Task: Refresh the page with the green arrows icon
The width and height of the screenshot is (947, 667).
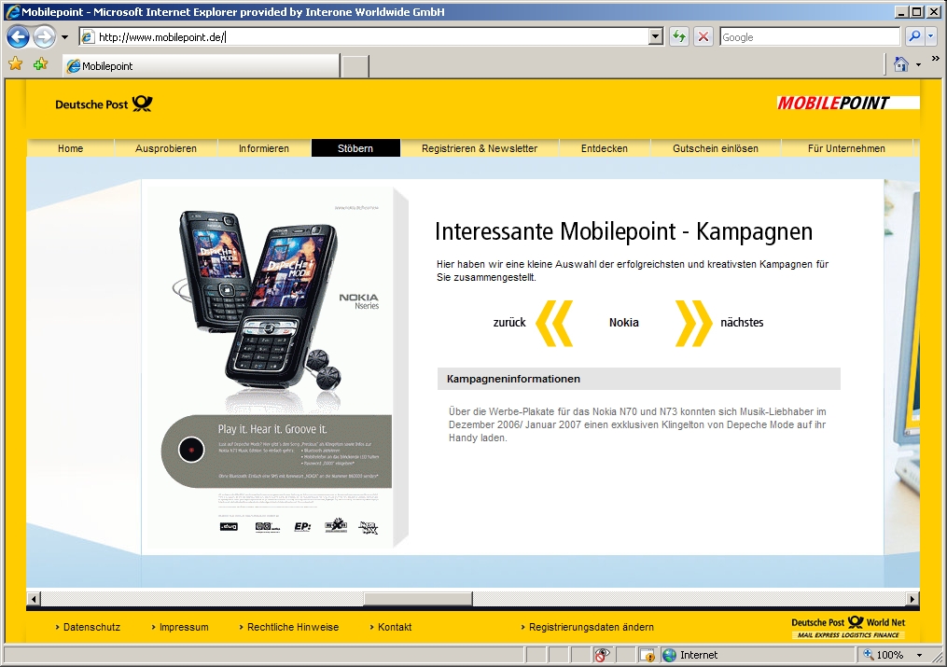Action: pyautogui.click(x=678, y=36)
